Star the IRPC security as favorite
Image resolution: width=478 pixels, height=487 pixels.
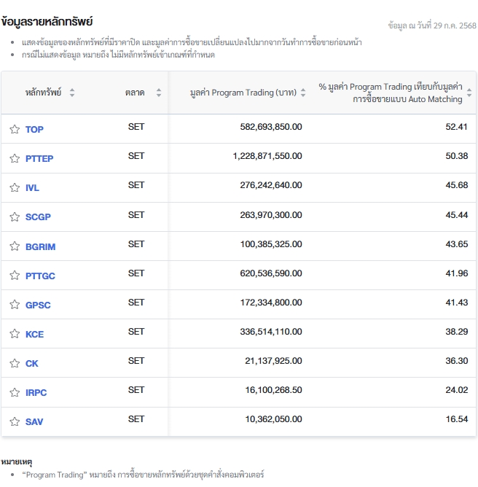tap(15, 392)
